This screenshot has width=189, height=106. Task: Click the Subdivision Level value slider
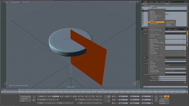[x=172, y=77]
